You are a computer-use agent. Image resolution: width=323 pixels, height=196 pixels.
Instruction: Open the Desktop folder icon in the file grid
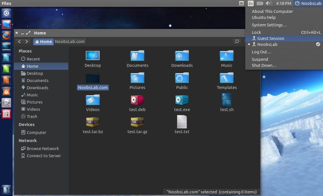tap(93, 56)
